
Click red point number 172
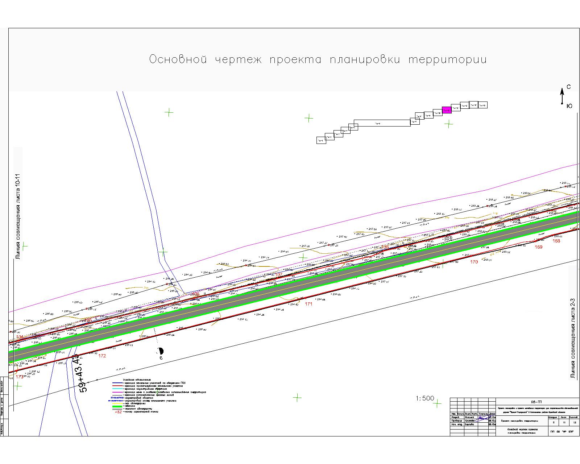[102, 356]
